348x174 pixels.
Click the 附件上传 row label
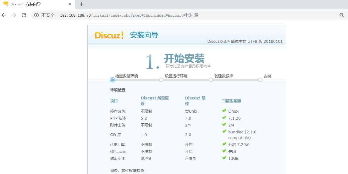pyautogui.click(x=118, y=125)
